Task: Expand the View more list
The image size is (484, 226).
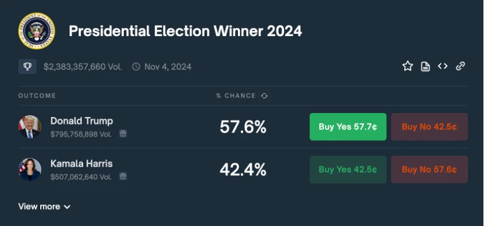Action: coord(44,207)
